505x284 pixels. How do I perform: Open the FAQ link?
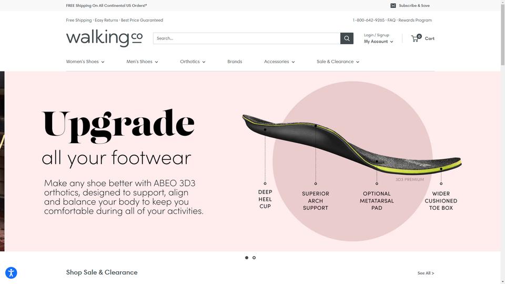[391, 20]
